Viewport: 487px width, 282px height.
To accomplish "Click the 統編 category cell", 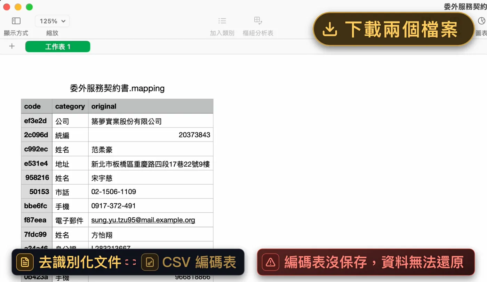I will pos(70,135).
